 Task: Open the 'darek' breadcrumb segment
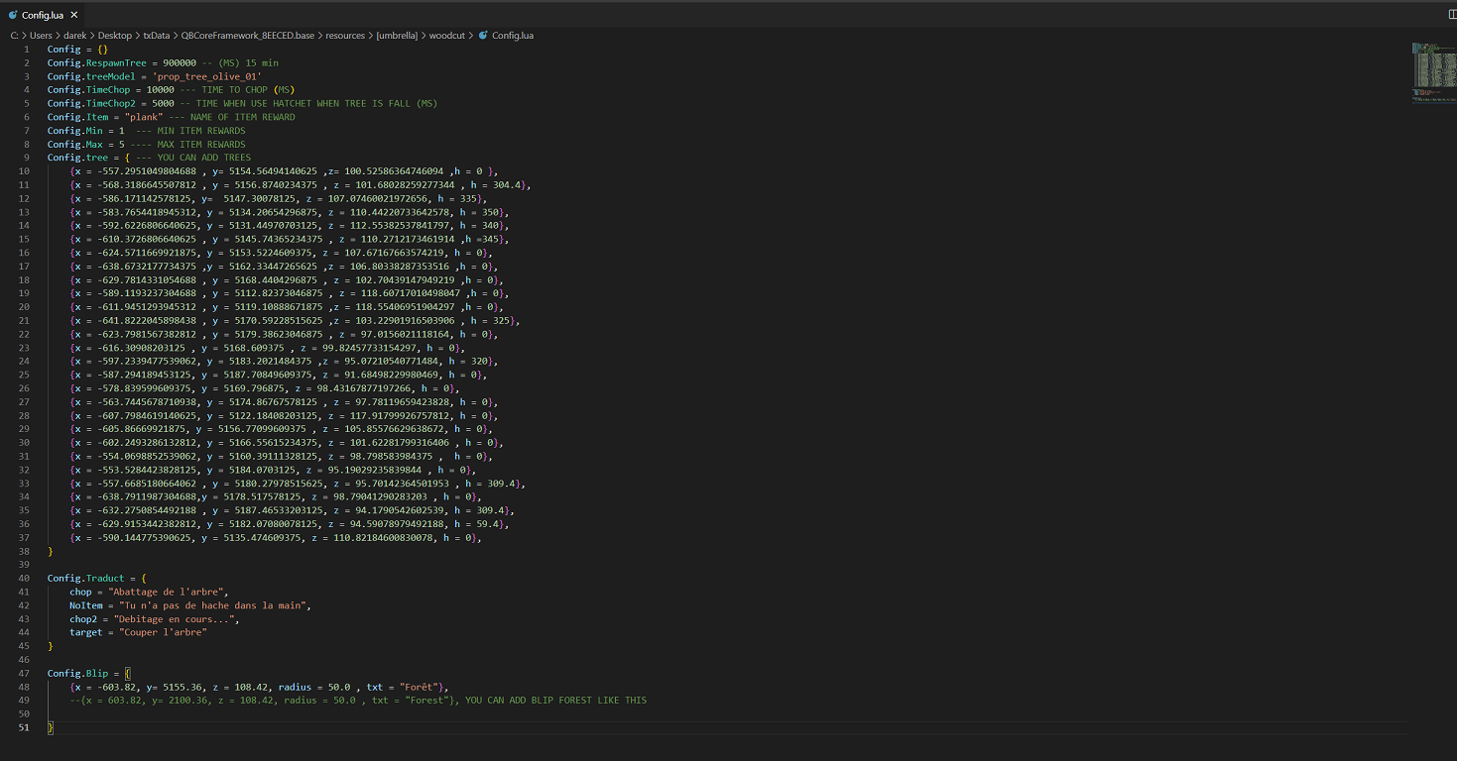(74, 35)
